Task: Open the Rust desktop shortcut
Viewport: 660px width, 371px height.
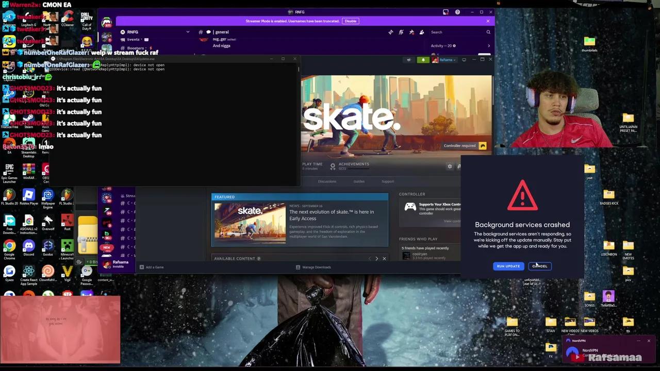Action: tap(67, 223)
